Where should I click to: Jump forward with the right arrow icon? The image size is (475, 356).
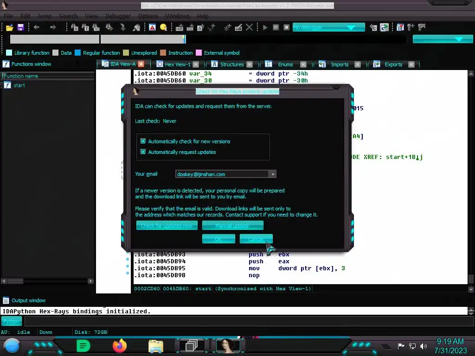[53, 27]
